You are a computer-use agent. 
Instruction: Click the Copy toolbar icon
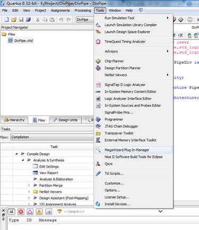point(45,20)
